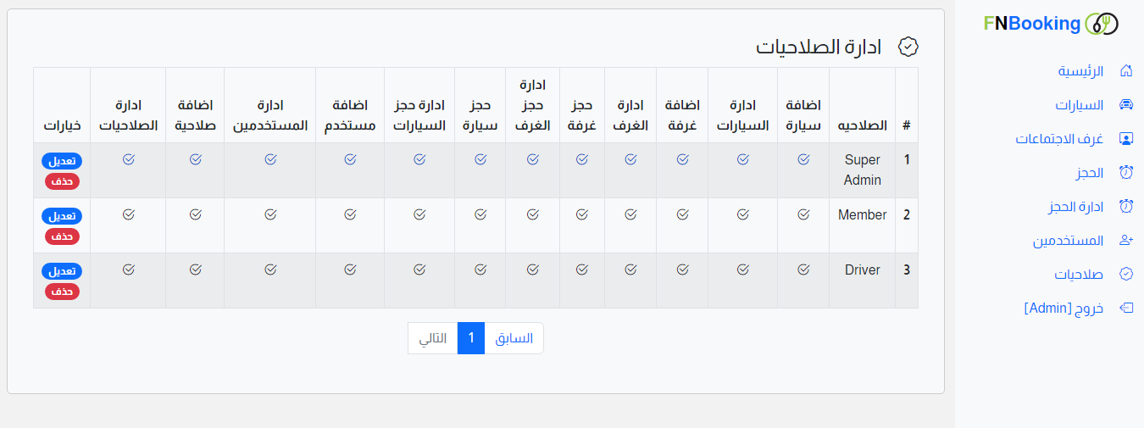Toggle Super Admin's اضافة سيارة permission check
The height and width of the screenshot is (428, 1144).
click(803, 159)
